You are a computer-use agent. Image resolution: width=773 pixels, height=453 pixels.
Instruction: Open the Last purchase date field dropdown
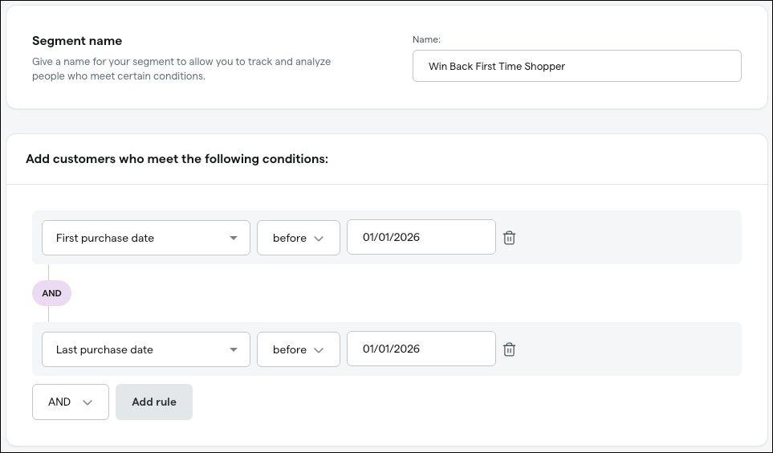[146, 349]
